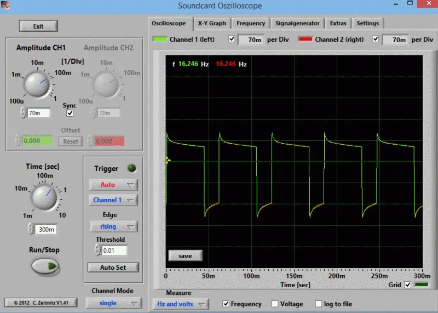Click the save button on the scope

tap(185, 255)
